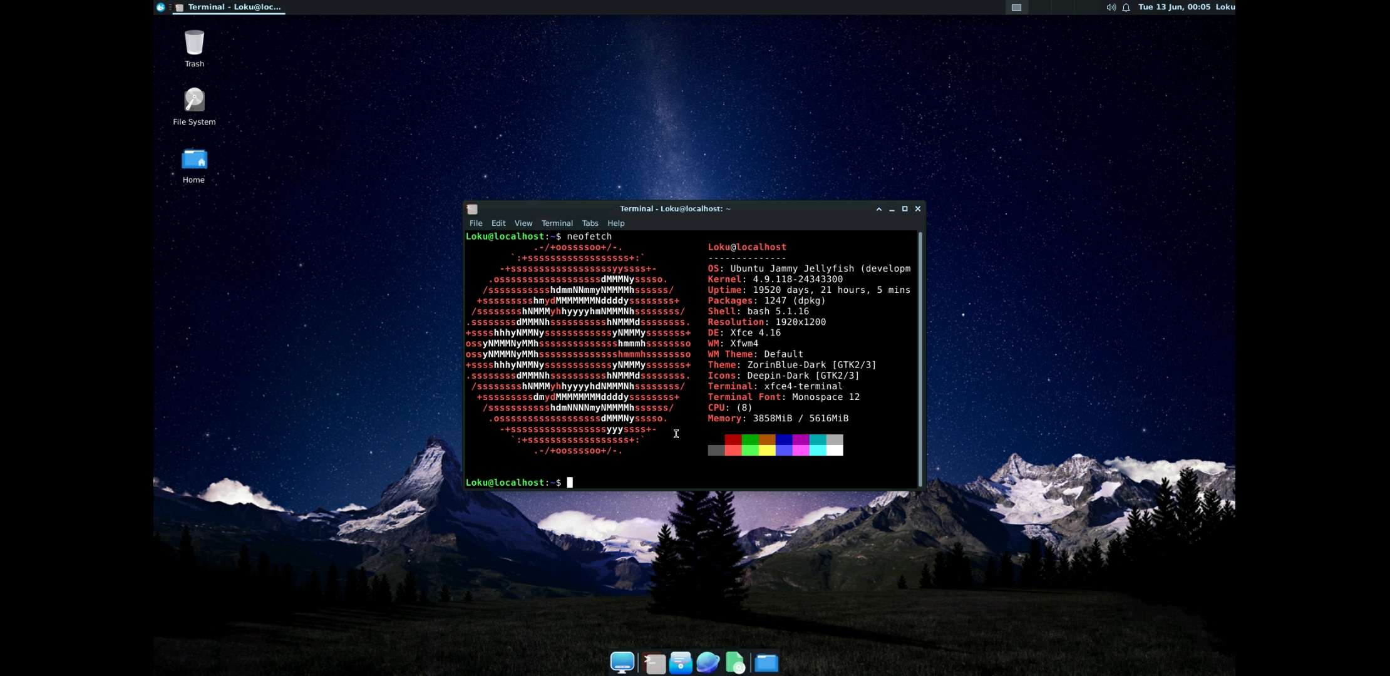
Task: Toggle the workspace switcher in the top panel
Action: 1016,8
